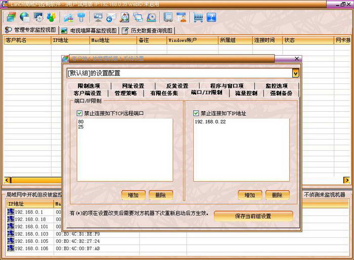Toggle 禁止连接如下TCP远程端口 checkbox
This screenshot has height=260, width=354.
point(79,113)
